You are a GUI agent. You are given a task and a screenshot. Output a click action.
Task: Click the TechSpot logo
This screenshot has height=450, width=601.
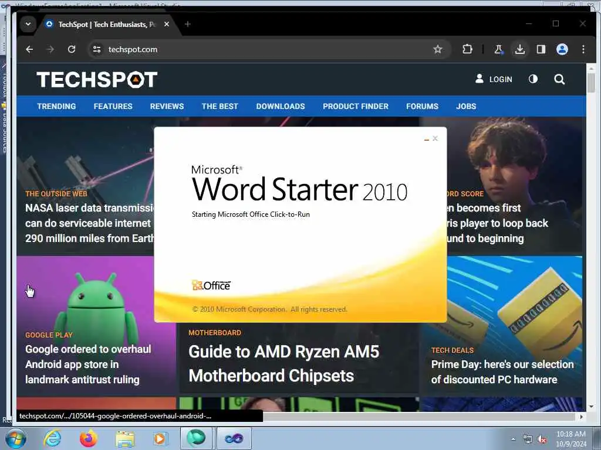(x=97, y=79)
